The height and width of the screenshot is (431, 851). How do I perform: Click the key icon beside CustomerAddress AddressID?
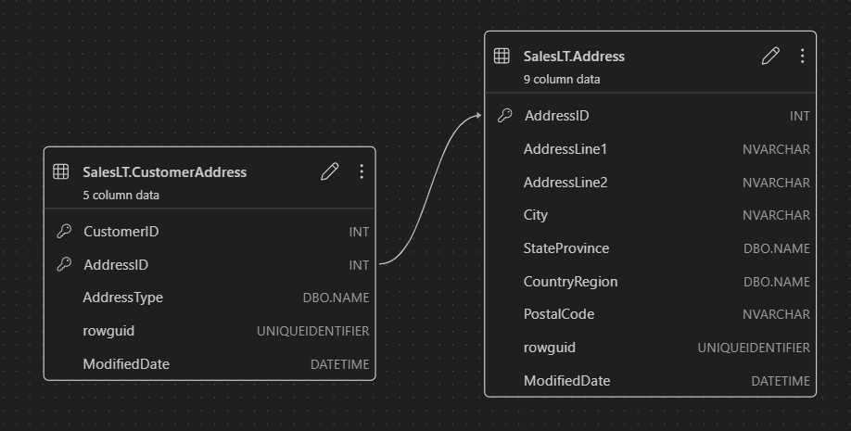coord(64,264)
